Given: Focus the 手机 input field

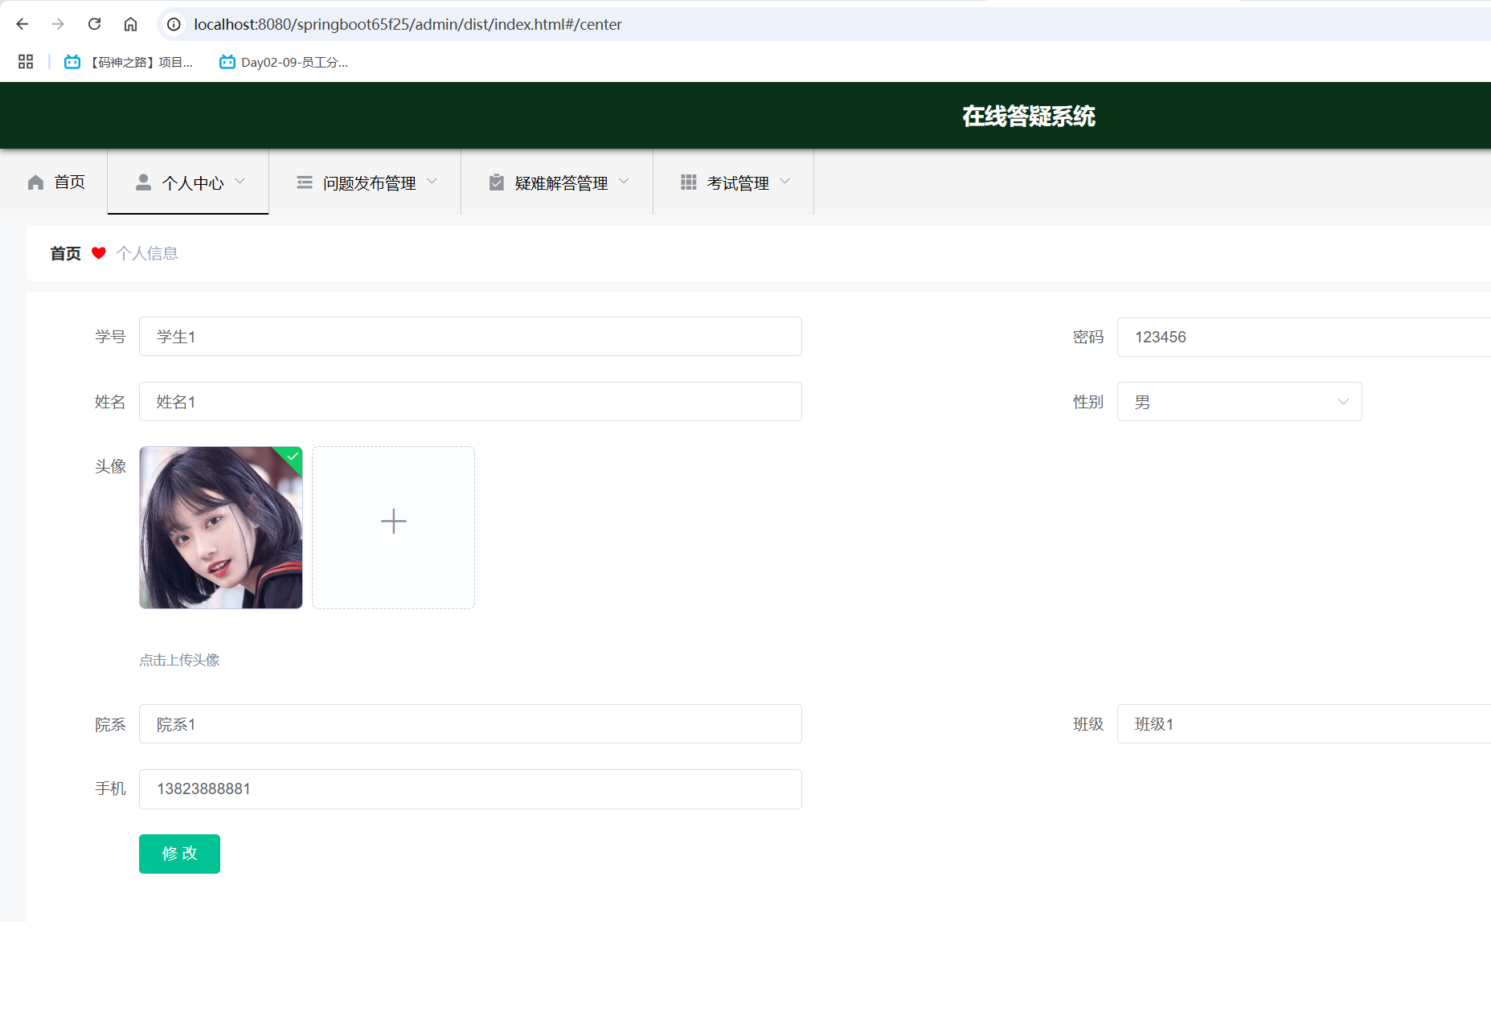Looking at the screenshot, I should [x=470, y=789].
